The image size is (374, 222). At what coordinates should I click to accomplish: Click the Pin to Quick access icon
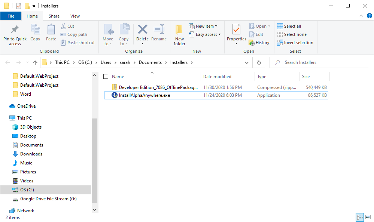[15, 30]
